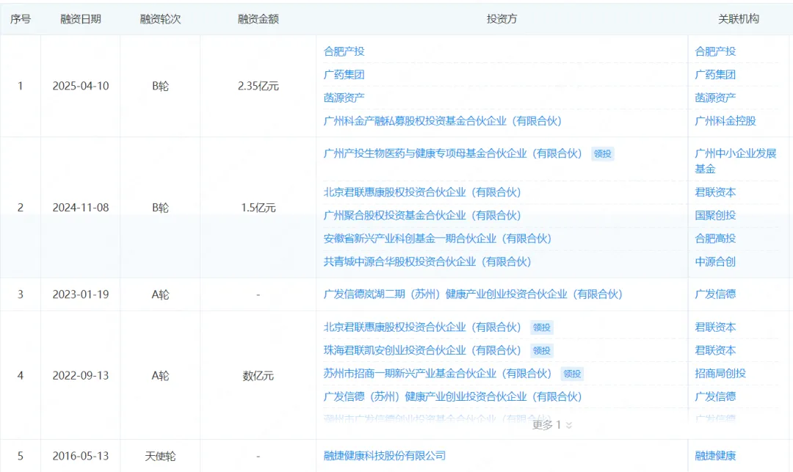
Task: Click the 序号 column header
Action: (x=21, y=19)
